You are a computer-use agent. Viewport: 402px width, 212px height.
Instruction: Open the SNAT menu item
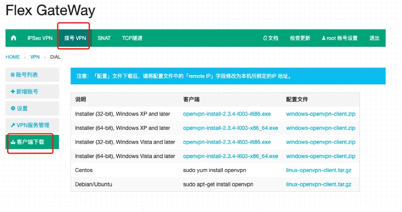coord(104,38)
